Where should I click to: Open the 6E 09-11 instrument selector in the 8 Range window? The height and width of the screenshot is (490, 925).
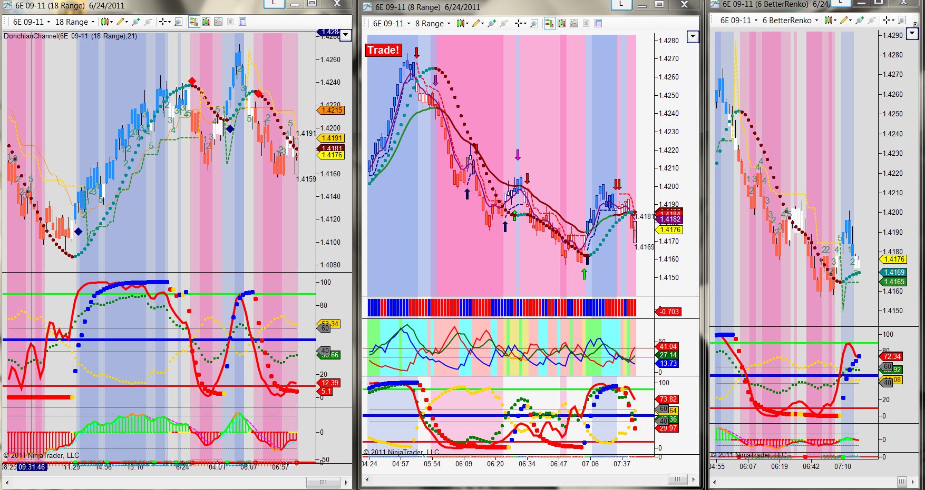pos(391,24)
